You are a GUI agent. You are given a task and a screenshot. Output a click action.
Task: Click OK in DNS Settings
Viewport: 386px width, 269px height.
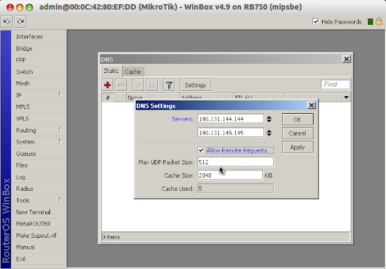click(x=297, y=119)
